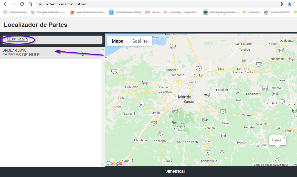297x177 pixels.
Task: Go forward in browser history
Action: [14, 4]
